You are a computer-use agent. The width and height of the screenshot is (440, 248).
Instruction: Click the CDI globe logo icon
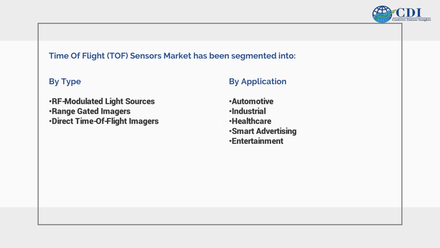click(382, 14)
